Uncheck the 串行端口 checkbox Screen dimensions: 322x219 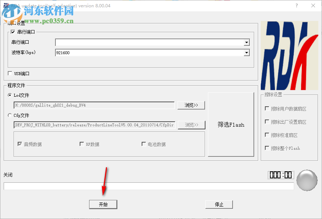click(12, 32)
